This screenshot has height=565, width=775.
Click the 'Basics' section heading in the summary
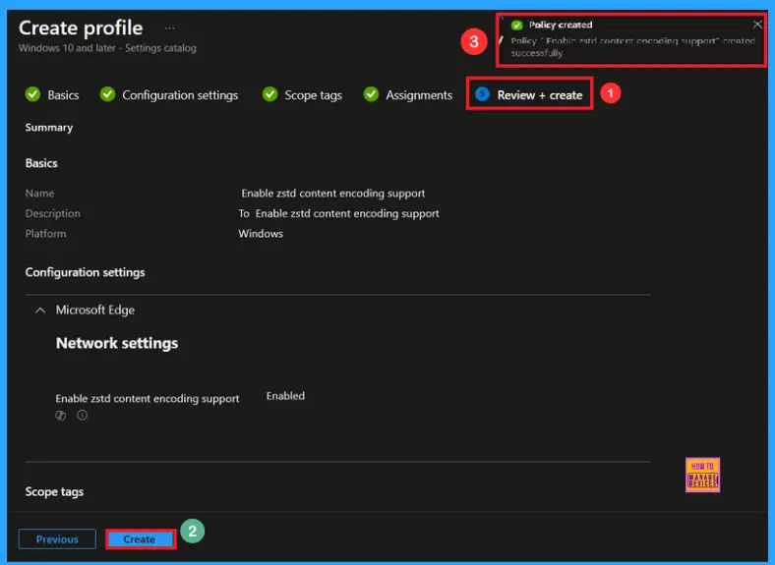pos(41,163)
